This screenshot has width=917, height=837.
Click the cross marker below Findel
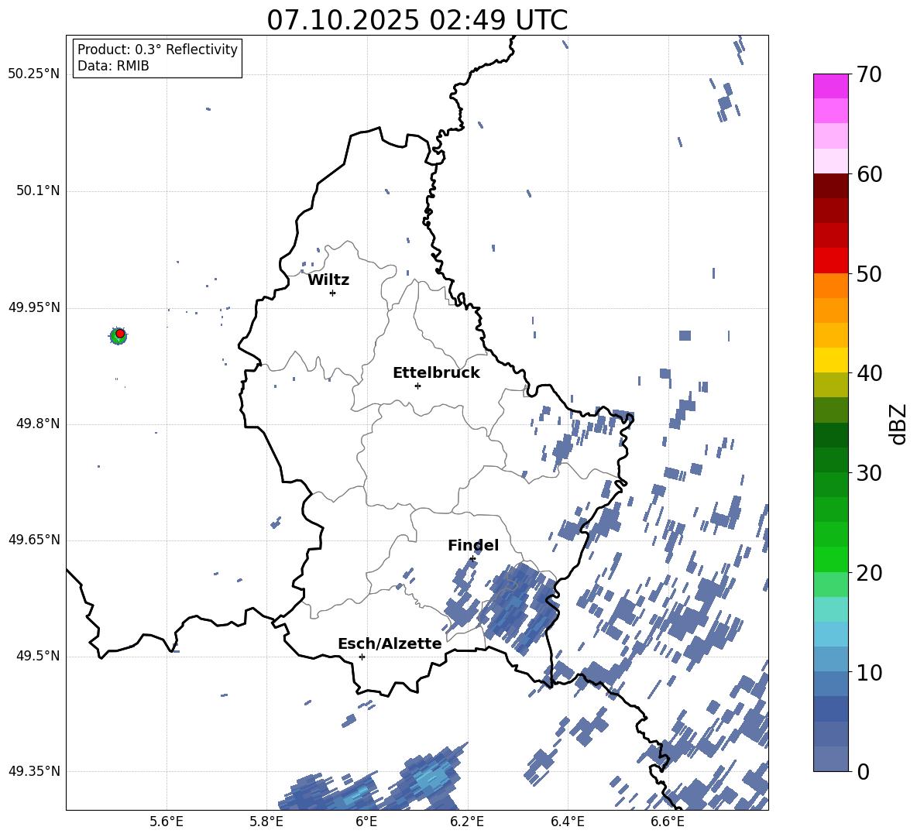coord(472,559)
